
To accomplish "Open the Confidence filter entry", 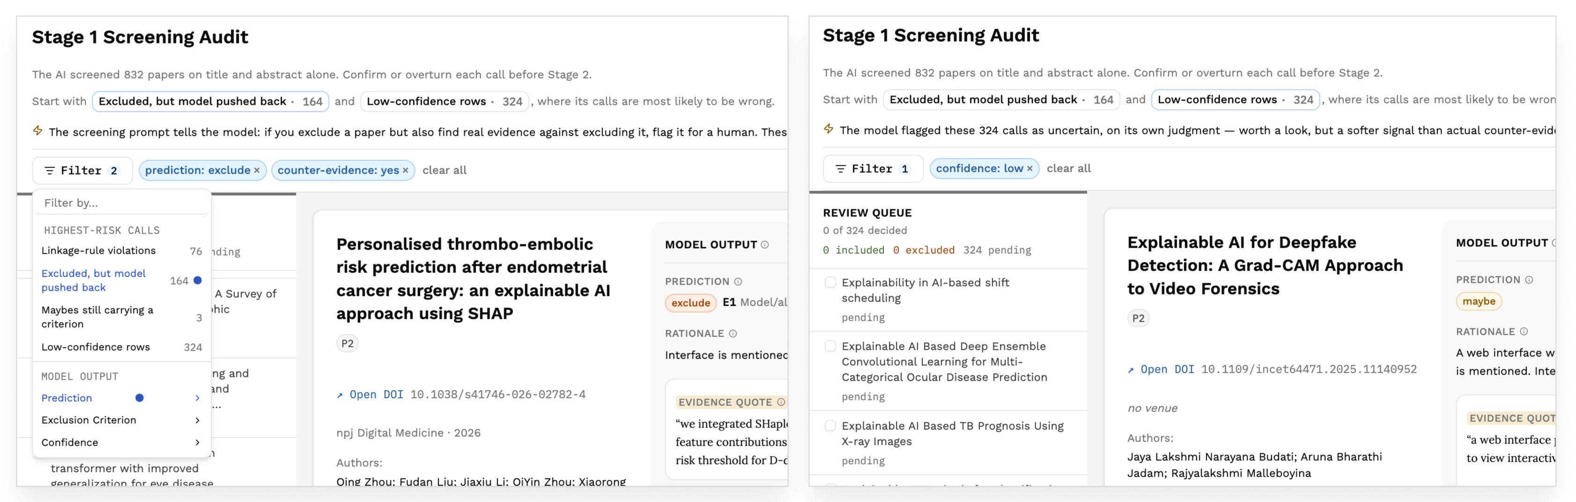I will [122, 443].
